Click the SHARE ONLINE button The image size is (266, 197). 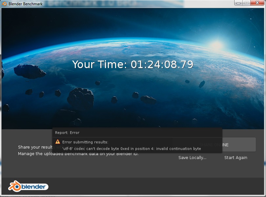coord(214,145)
